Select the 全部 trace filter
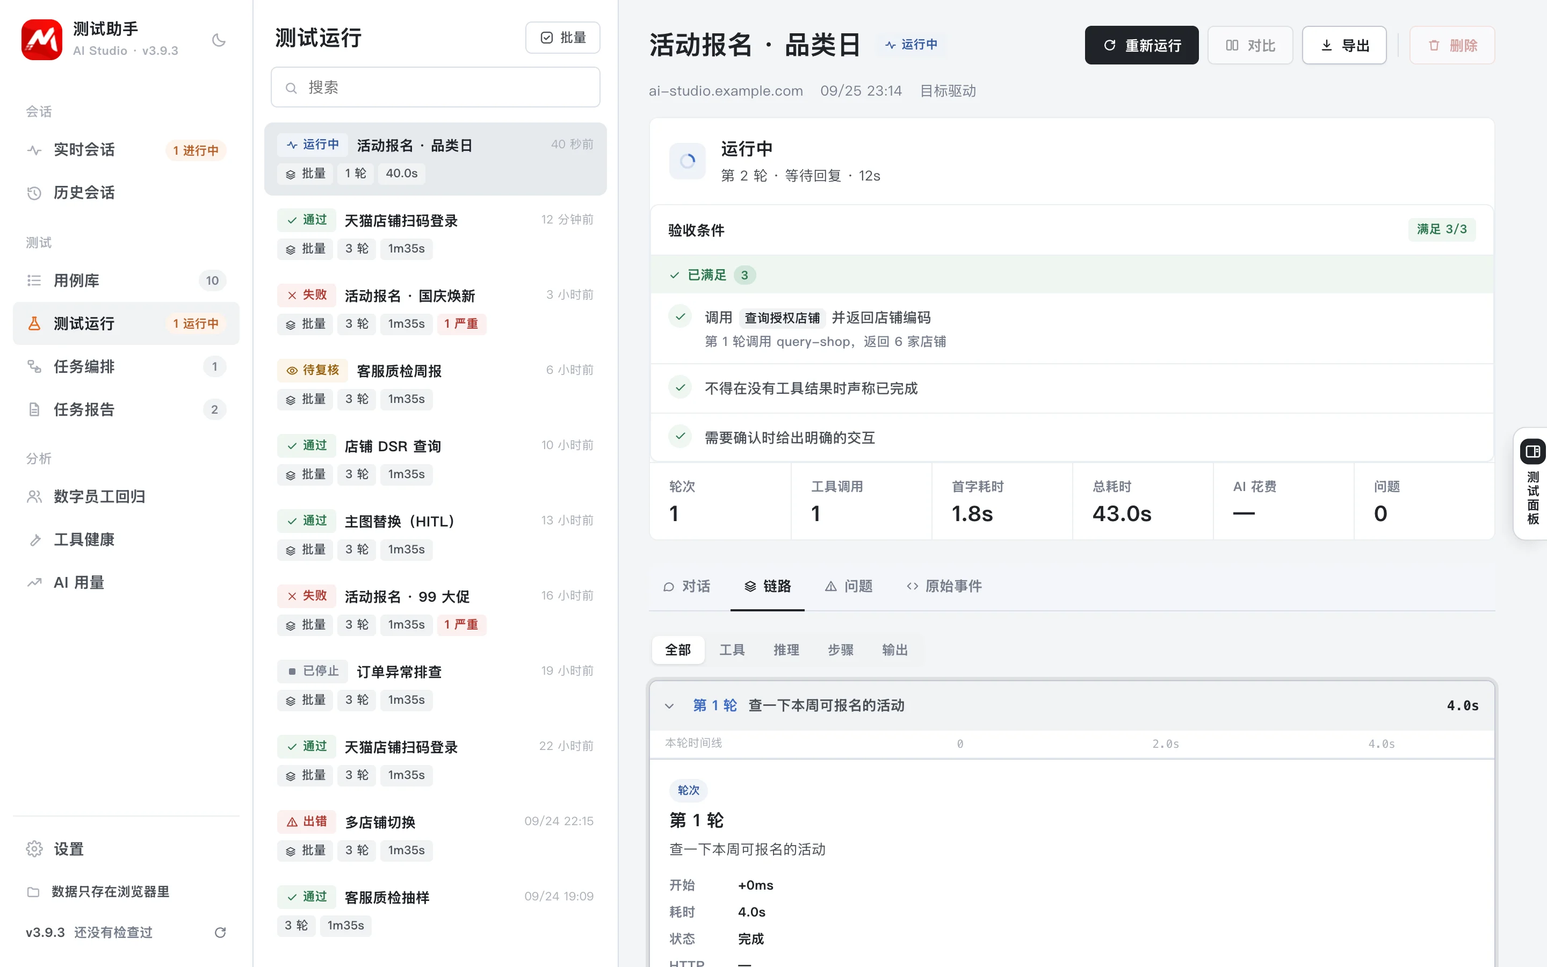1547x967 pixels. 677,650
